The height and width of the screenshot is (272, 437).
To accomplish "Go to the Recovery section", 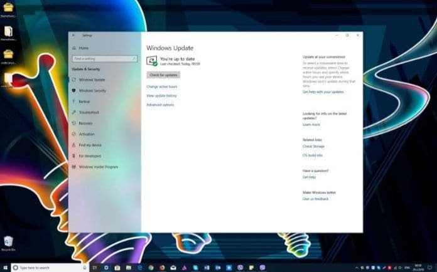I will (85, 123).
